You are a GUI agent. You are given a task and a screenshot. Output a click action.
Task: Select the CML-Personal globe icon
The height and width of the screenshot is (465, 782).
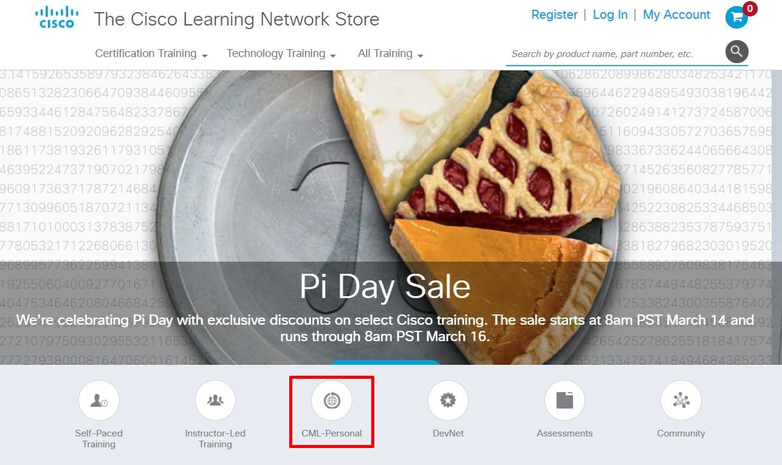pos(332,401)
